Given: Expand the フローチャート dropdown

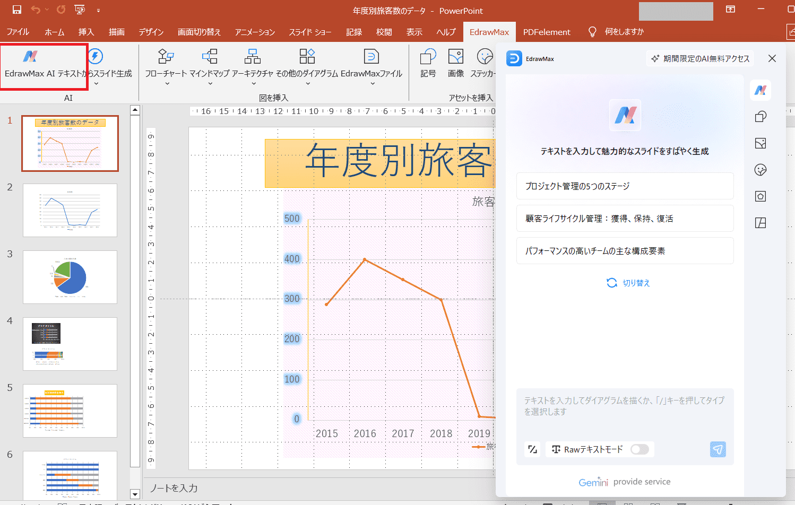Looking at the screenshot, I should [x=166, y=83].
